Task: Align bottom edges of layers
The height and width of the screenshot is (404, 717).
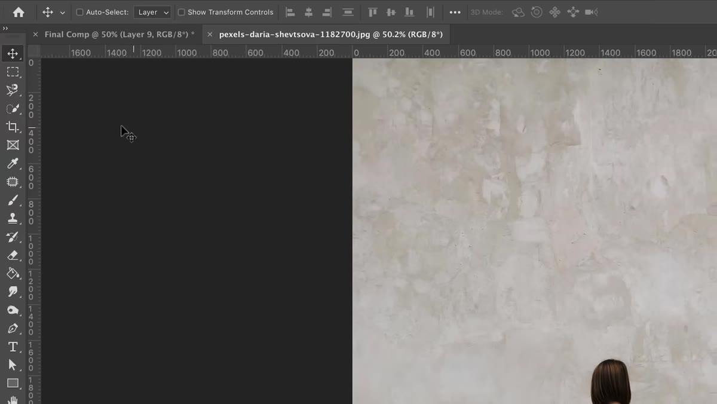Action: [x=409, y=12]
